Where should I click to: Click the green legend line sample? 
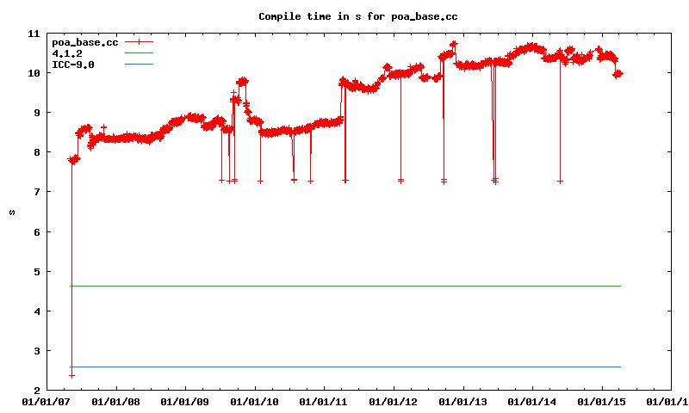(x=139, y=53)
